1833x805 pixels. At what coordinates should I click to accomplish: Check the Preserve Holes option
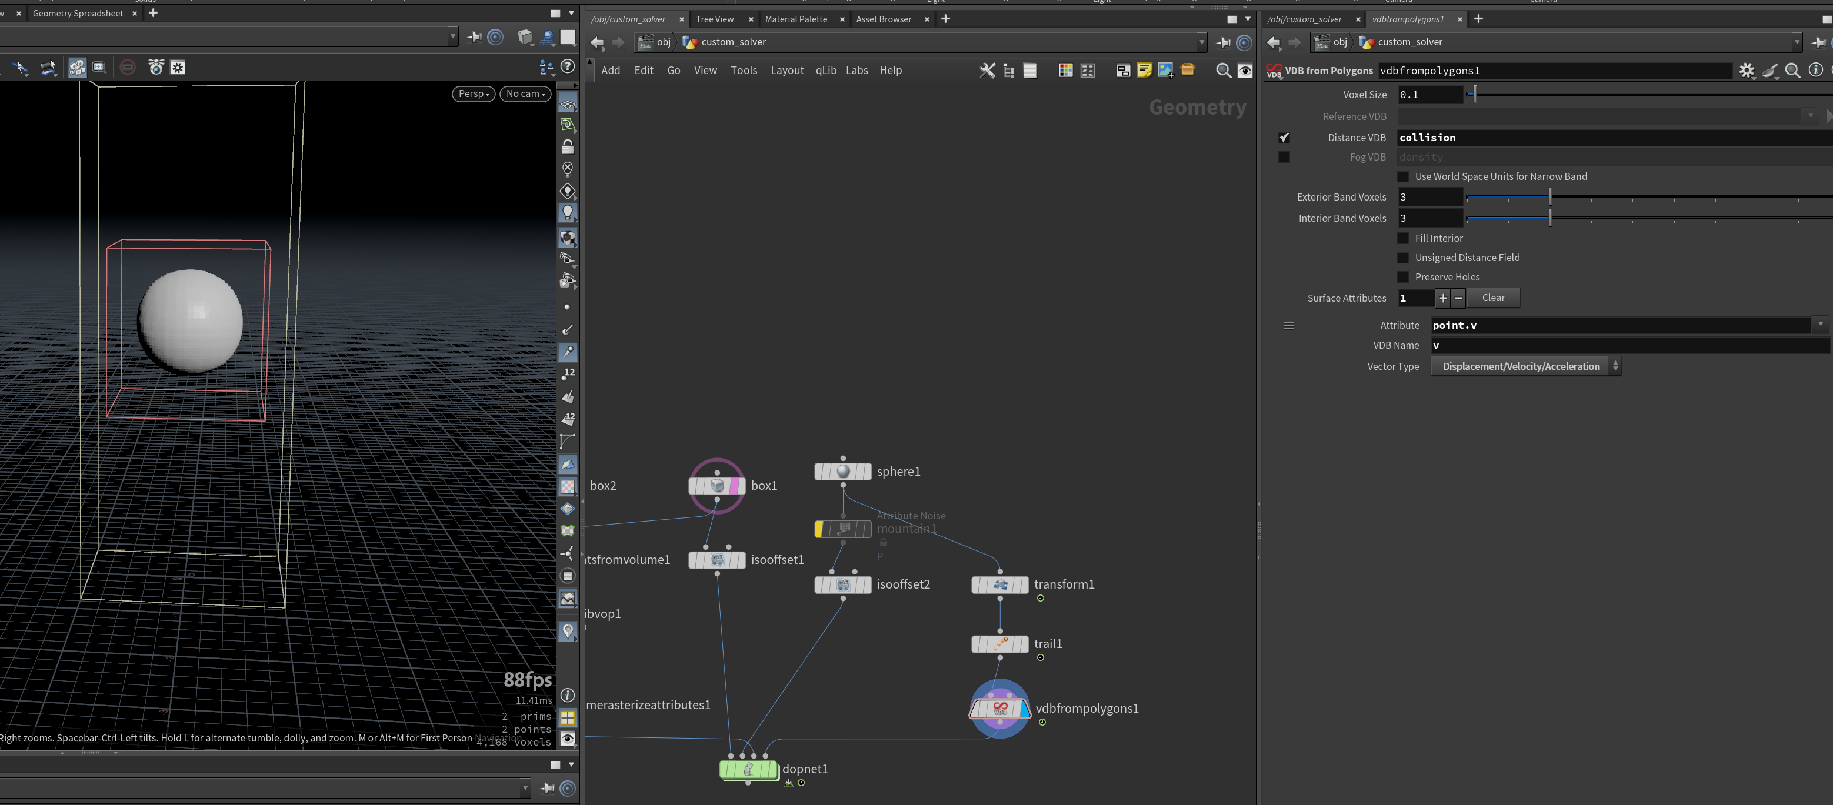click(1403, 278)
